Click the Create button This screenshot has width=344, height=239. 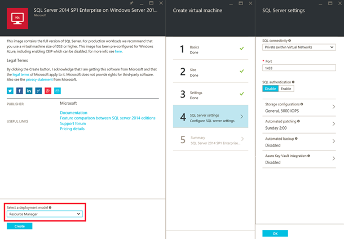(19, 226)
